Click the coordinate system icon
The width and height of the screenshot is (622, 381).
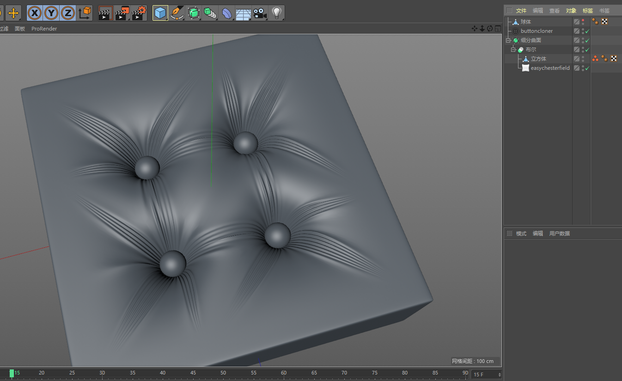click(85, 13)
